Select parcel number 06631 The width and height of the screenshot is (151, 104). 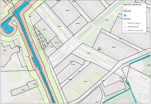56,43
